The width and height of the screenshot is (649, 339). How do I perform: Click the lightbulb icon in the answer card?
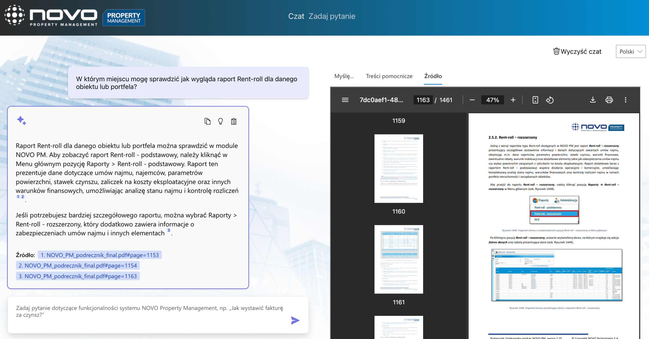click(221, 122)
